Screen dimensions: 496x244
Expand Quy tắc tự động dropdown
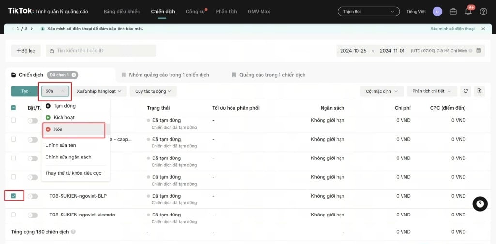[x=153, y=91]
